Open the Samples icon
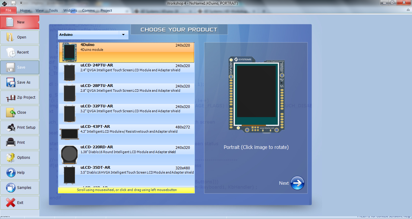The width and height of the screenshot is (412, 219). pyautogui.click(x=11, y=188)
